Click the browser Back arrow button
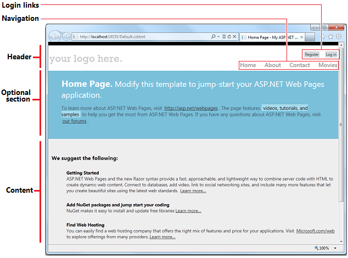 click(54, 37)
